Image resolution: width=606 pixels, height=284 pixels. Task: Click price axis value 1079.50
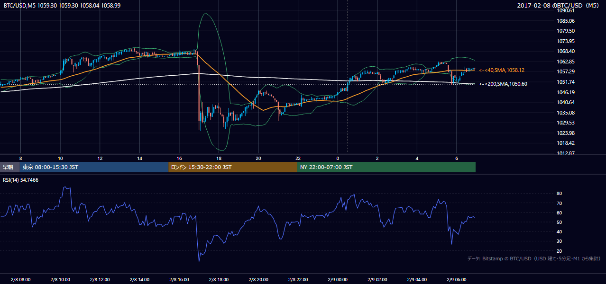(566, 31)
